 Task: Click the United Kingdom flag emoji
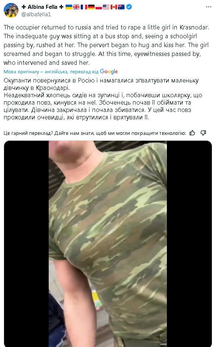click(x=76, y=7)
